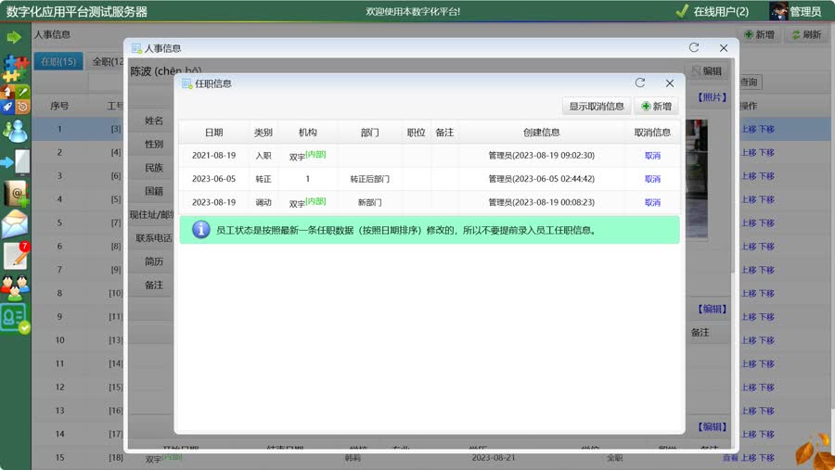Click 取消 link for the 入职 record

point(652,156)
